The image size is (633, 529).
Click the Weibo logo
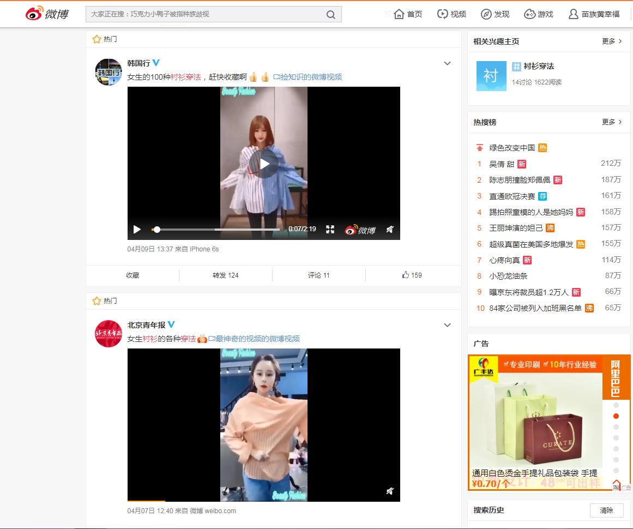pos(46,14)
